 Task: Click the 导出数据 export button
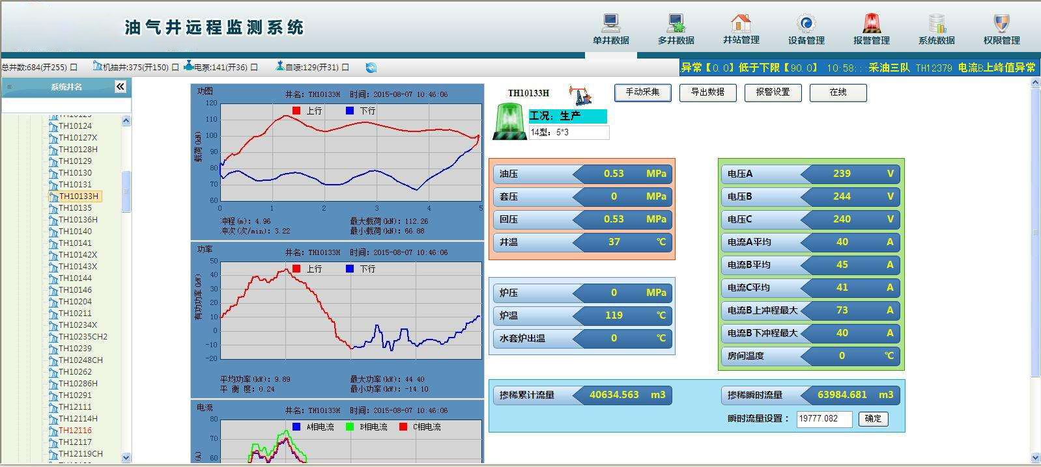pos(707,92)
